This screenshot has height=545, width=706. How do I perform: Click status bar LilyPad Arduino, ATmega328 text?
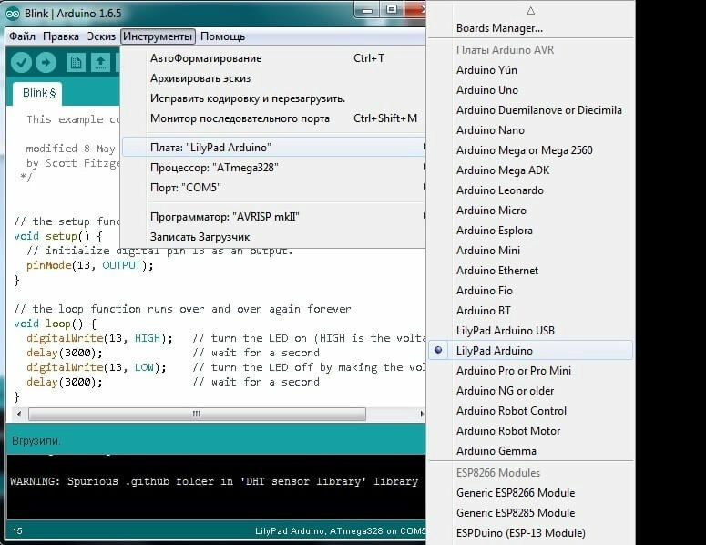pyautogui.click(x=340, y=531)
